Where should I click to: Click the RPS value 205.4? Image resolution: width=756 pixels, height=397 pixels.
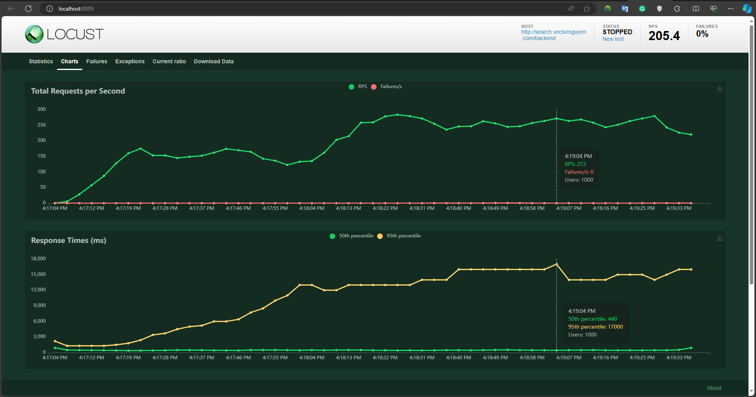(x=664, y=36)
